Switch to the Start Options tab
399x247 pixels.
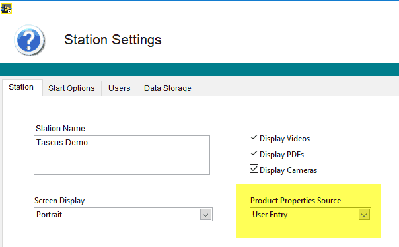71,88
